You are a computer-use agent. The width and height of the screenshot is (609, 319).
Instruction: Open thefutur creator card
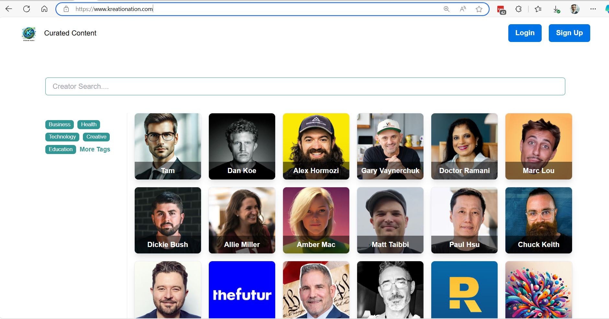(242, 290)
